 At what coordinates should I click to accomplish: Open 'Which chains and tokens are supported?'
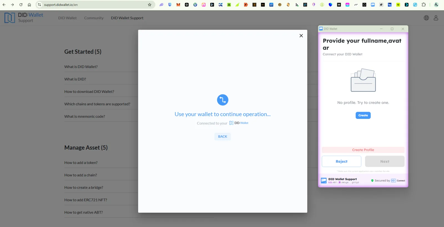pyautogui.click(x=97, y=104)
